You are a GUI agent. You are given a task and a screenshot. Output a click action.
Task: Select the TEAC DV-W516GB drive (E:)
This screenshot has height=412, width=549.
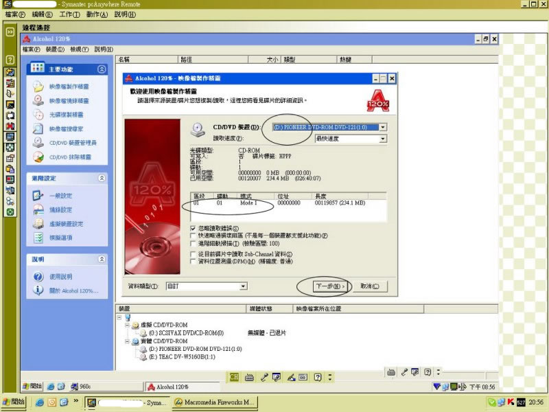coord(182,357)
